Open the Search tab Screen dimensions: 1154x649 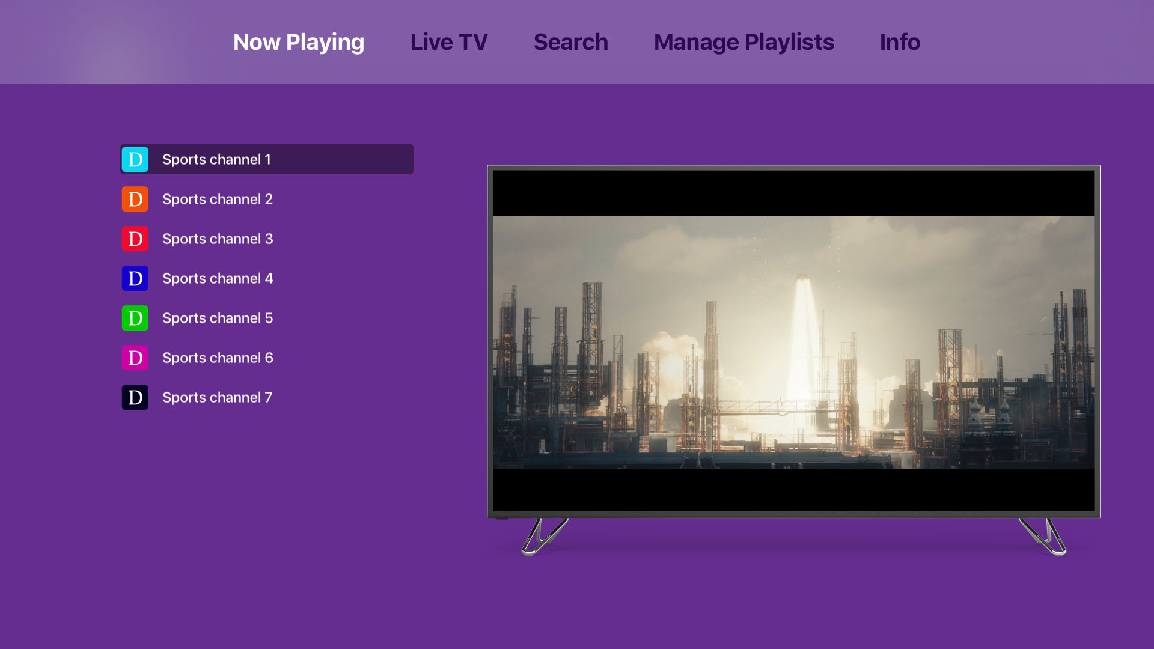[571, 42]
